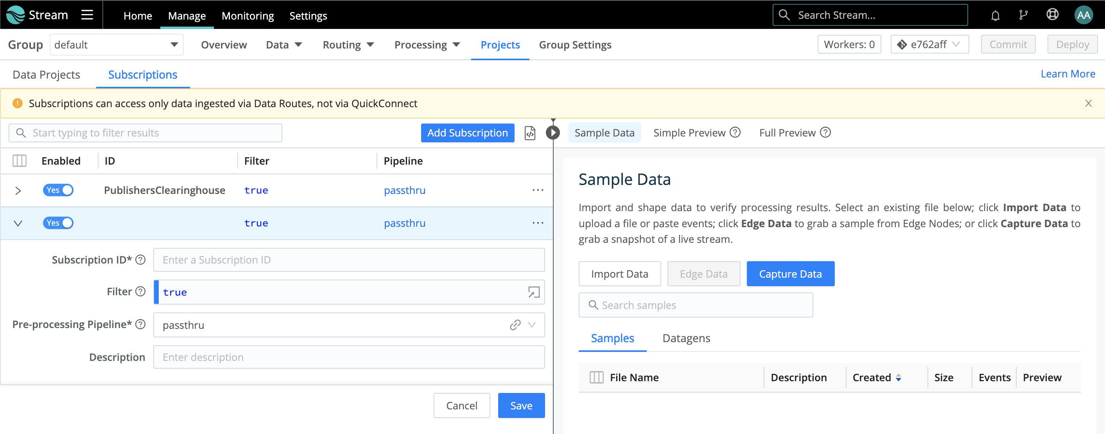
Task: Open Filter expression expand editor icon
Action: (x=533, y=292)
